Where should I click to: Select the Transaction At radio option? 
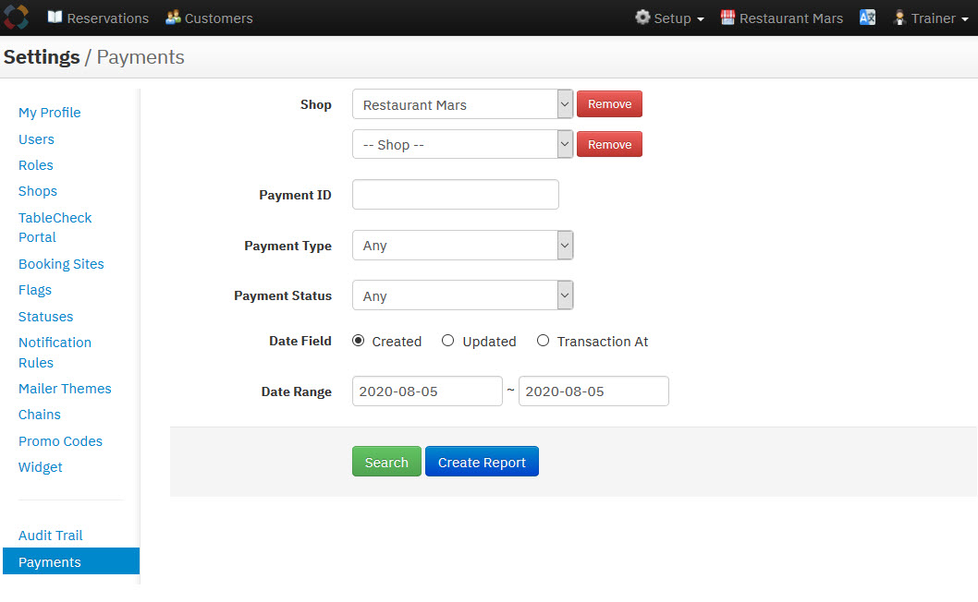coord(544,341)
